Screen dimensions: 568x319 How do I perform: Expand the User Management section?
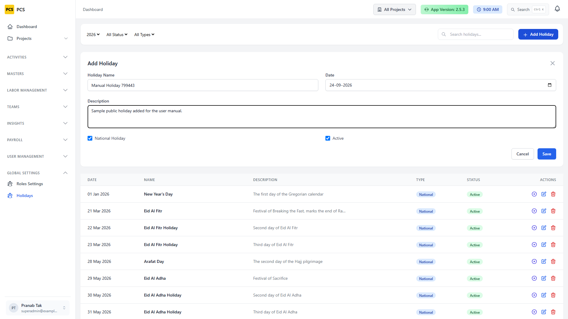click(x=38, y=156)
